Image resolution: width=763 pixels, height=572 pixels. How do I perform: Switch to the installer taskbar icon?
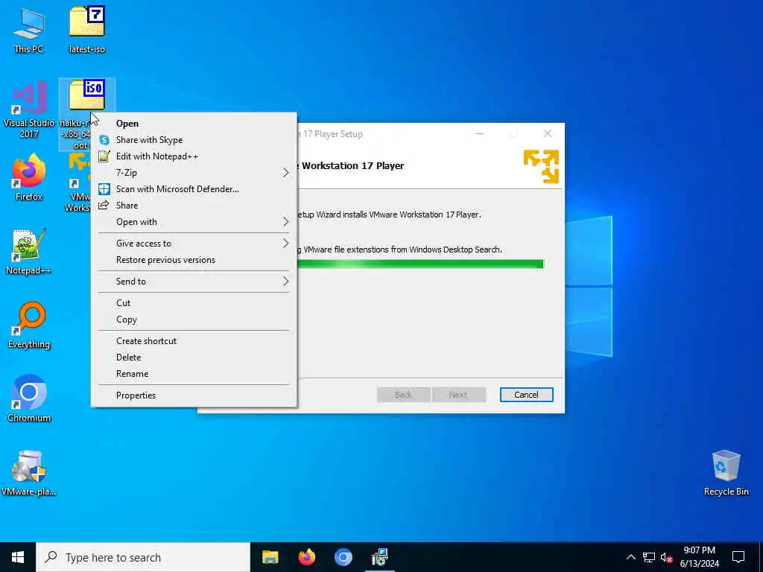[x=379, y=557]
